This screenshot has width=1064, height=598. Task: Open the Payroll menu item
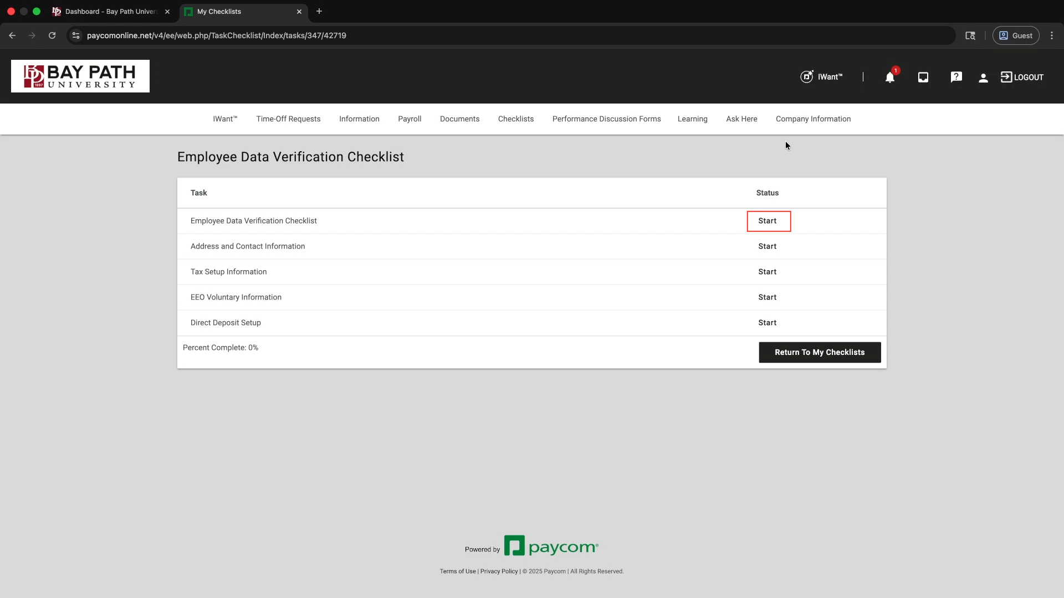pyautogui.click(x=410, y=119)
